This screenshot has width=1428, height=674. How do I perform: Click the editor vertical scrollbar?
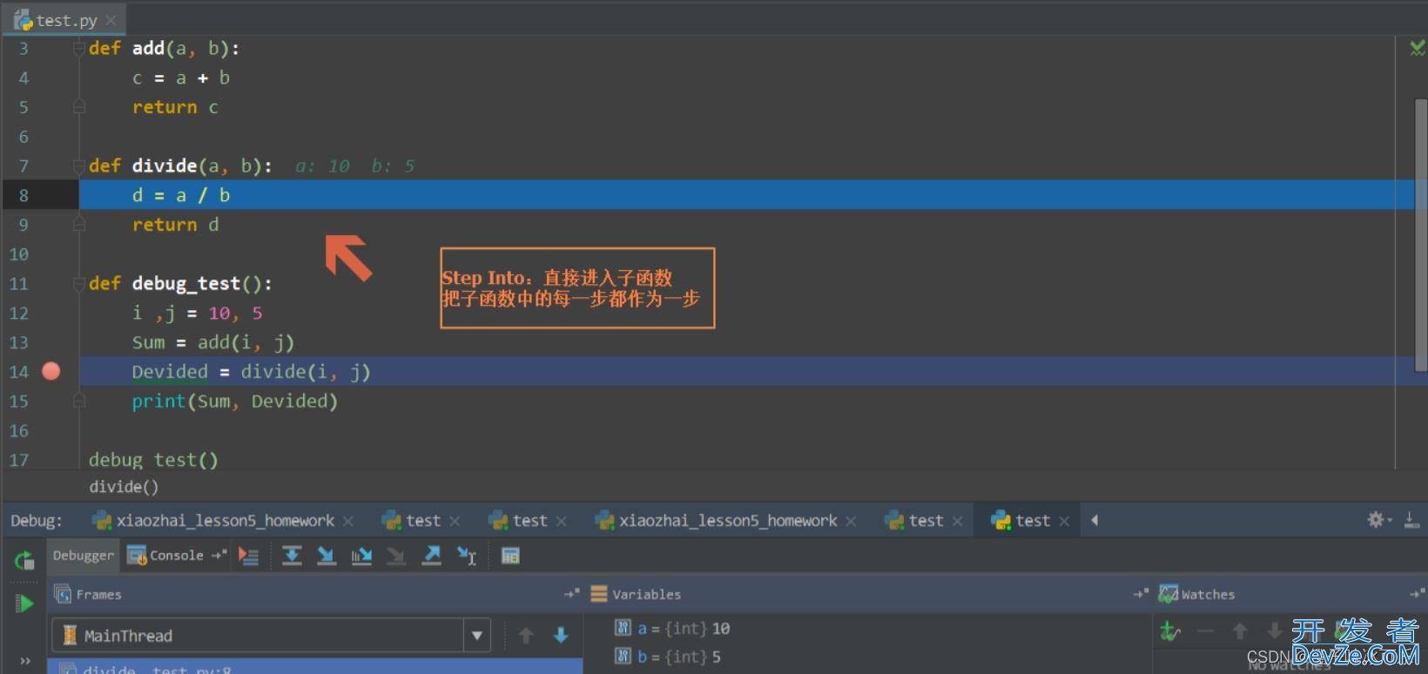pyautogui.click(x=1420, y=235)
